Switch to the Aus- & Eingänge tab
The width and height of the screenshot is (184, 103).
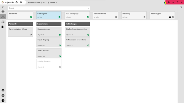(77, 15)
